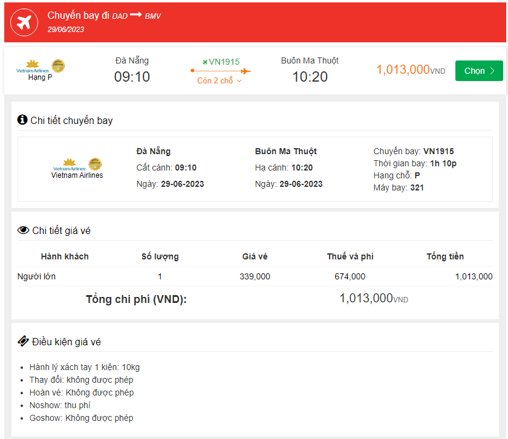508x439 pixels.
Task: Click the orange route arrow graphic
Action: tap(221, 71)
